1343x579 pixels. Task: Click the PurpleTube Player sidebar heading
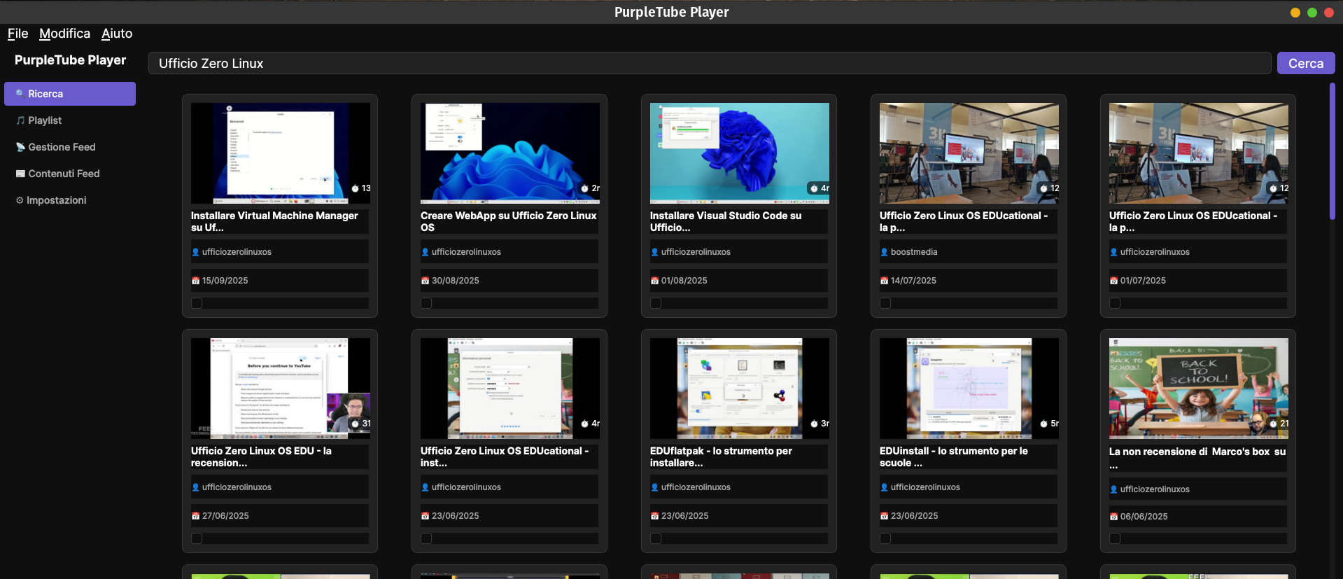coord(70,60)
